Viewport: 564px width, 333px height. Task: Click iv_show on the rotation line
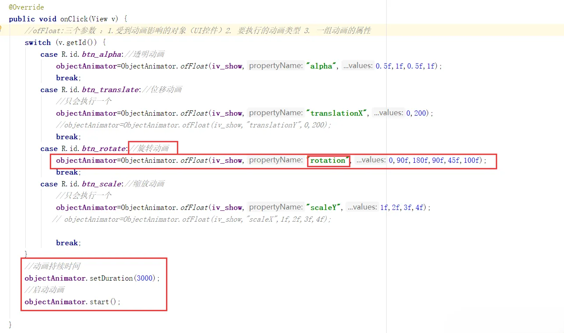[227, 160]
